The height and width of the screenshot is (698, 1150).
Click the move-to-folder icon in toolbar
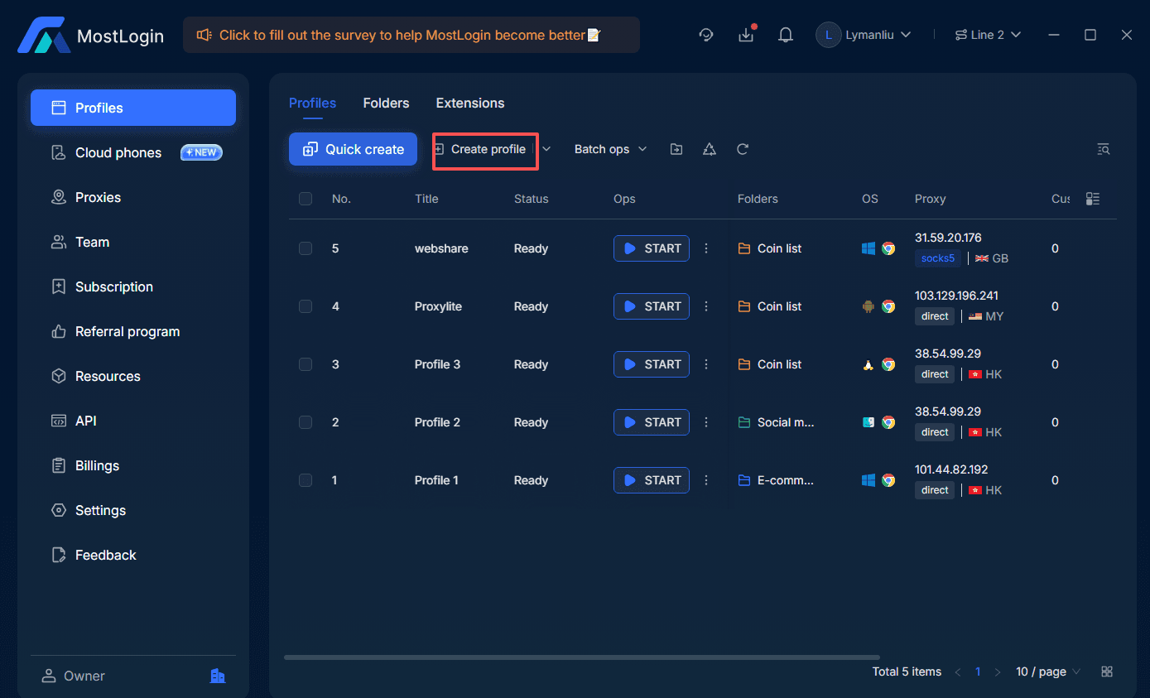click(676, 149)
